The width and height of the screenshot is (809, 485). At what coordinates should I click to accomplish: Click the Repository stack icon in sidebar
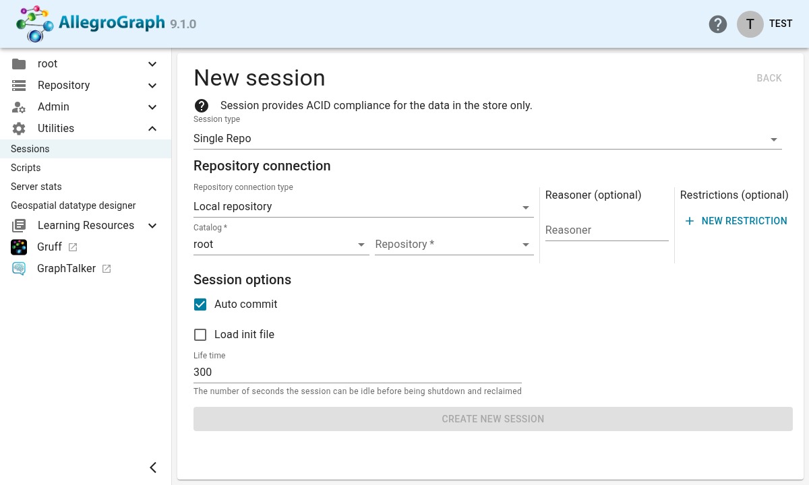point(19,86)
